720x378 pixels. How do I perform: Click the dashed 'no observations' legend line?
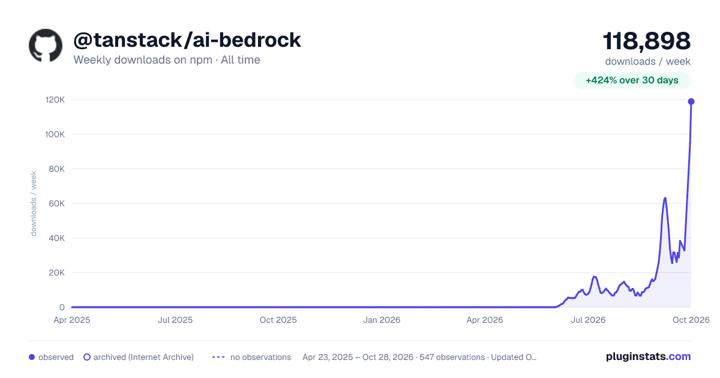(218, 357)
